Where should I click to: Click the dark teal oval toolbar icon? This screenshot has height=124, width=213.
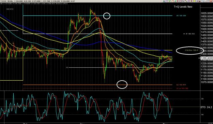[164, 1]
